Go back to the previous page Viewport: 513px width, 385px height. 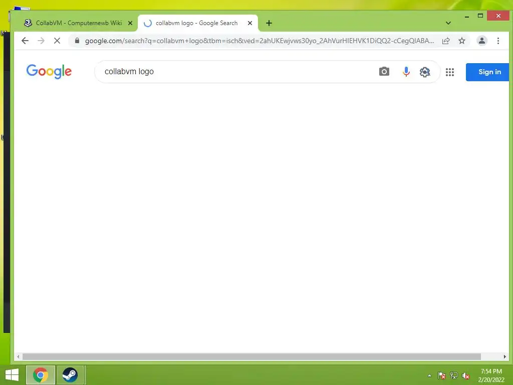(25, 41)
